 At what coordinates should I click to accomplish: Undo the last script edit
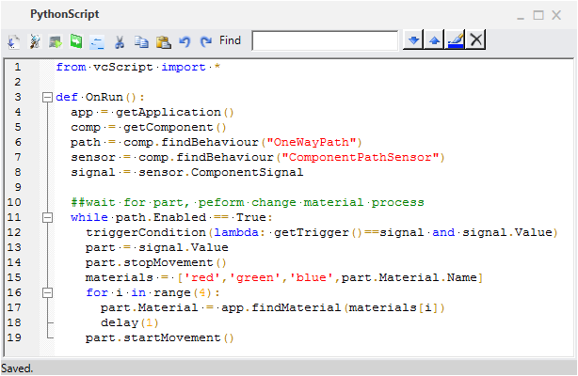pyautogui.click(x=185, y=41)
